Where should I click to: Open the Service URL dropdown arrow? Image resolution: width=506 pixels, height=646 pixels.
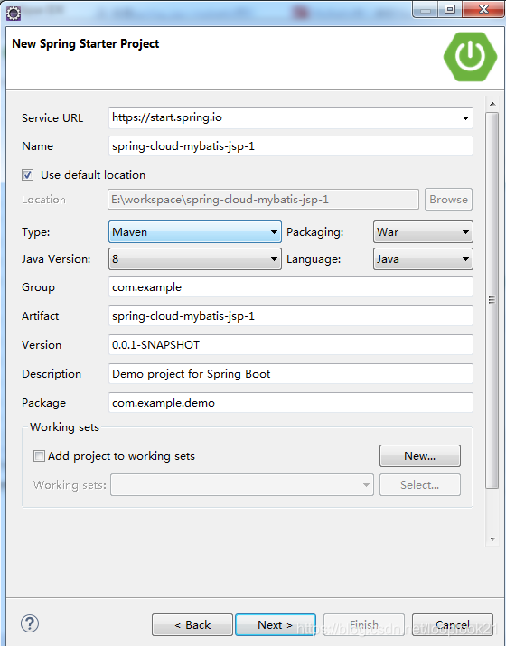click(x=465, y=118)
